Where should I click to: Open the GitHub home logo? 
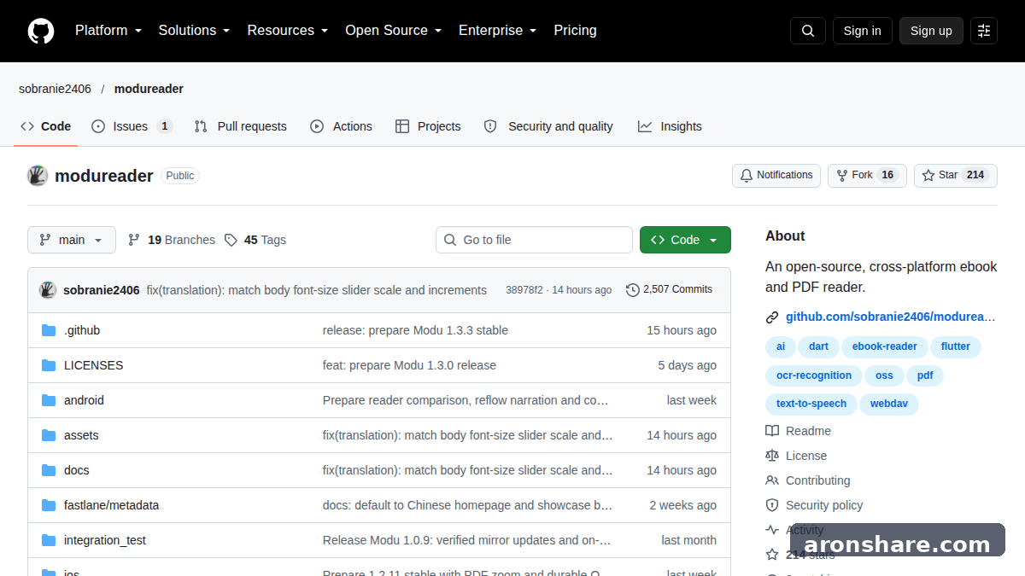tap(41, 31)
